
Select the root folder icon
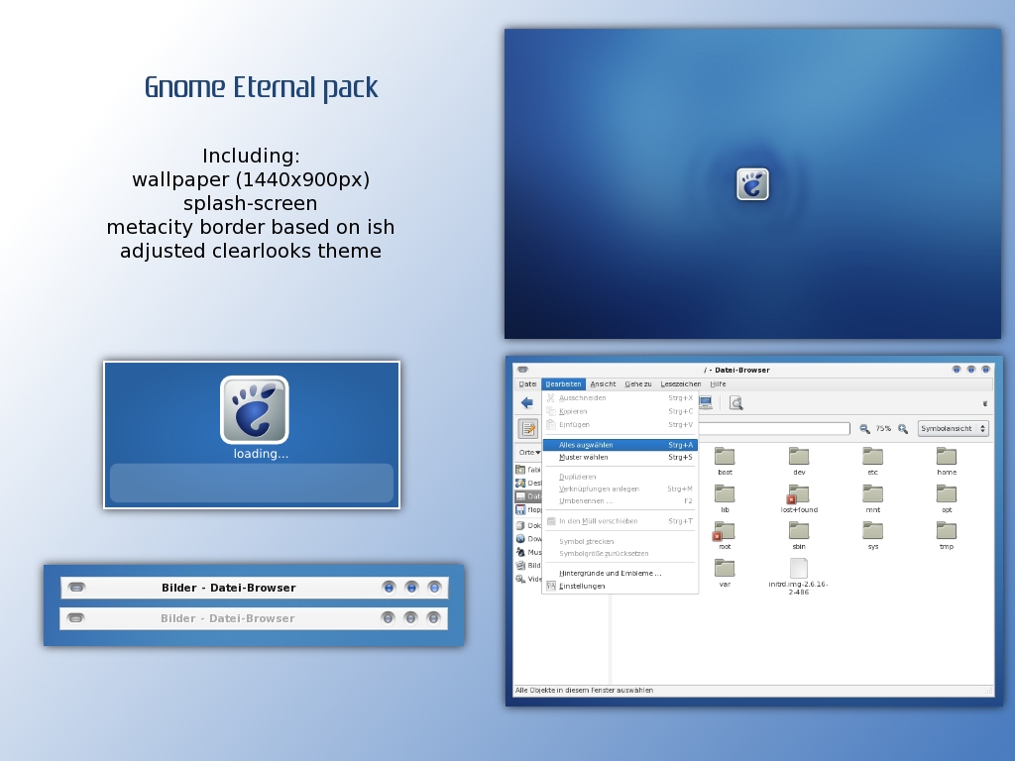pos(725,531)
